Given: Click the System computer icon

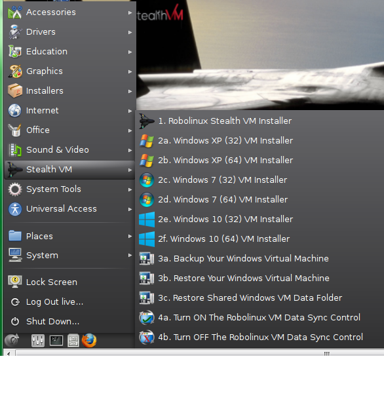Looking at the screenshot, I should pyautogui.click(x=14, y=255).
